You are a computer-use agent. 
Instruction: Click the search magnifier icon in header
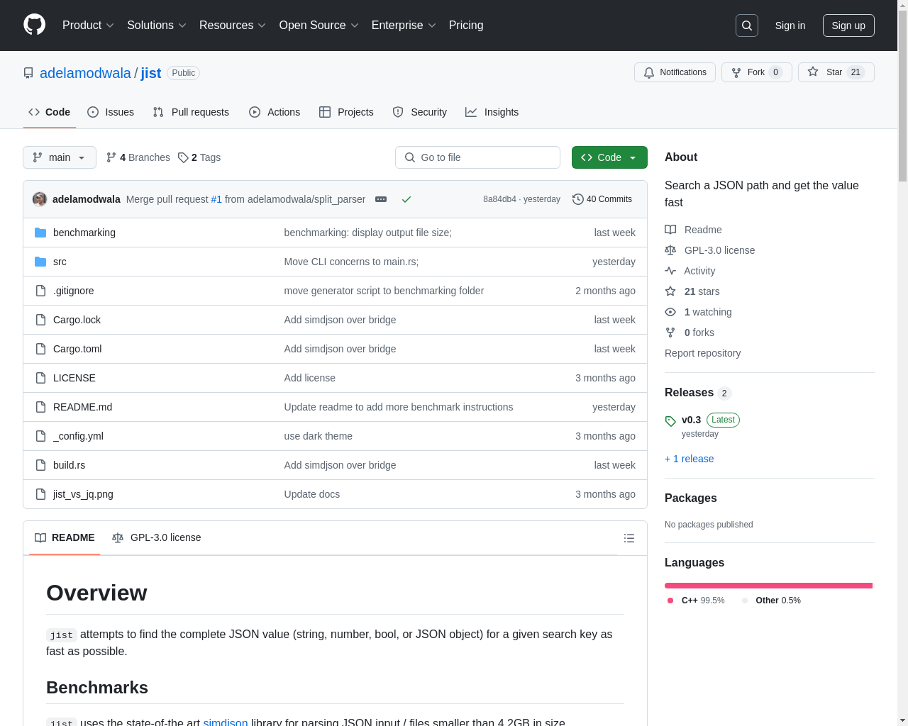[747, 26]
